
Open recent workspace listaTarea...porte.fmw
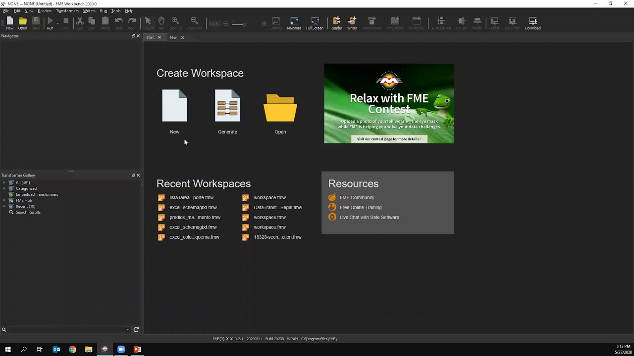point(191,198)
